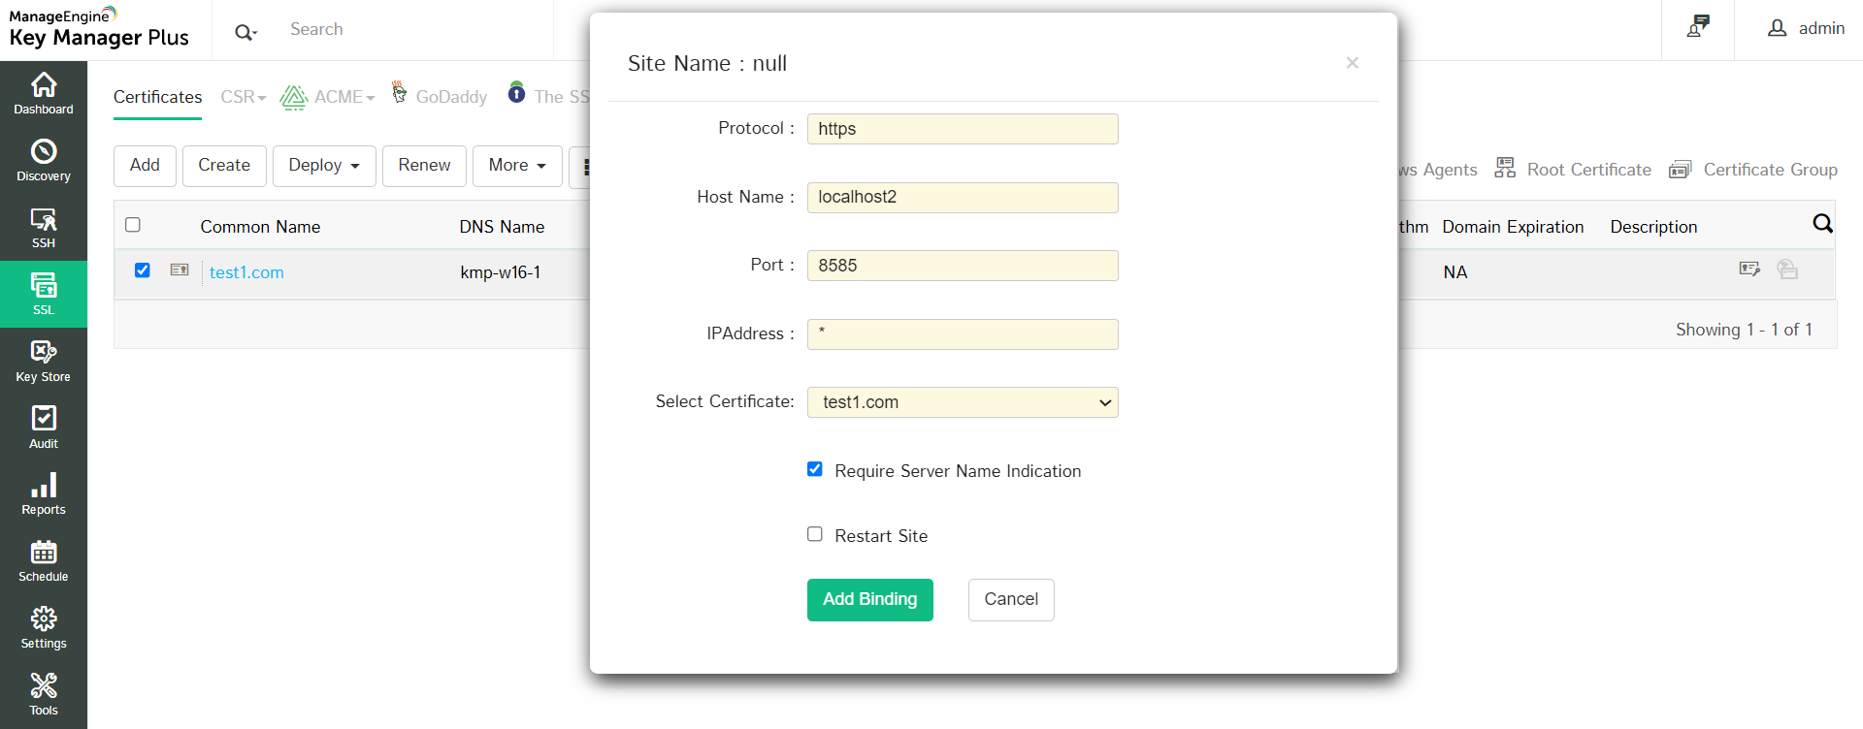Enable the Restart Site checkbox

click(815, 534)
